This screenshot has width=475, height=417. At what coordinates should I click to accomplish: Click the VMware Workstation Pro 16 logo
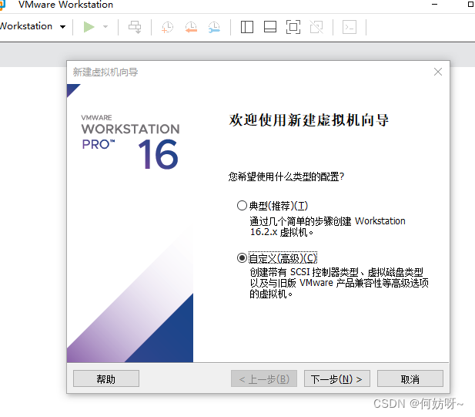pos(130,141)
